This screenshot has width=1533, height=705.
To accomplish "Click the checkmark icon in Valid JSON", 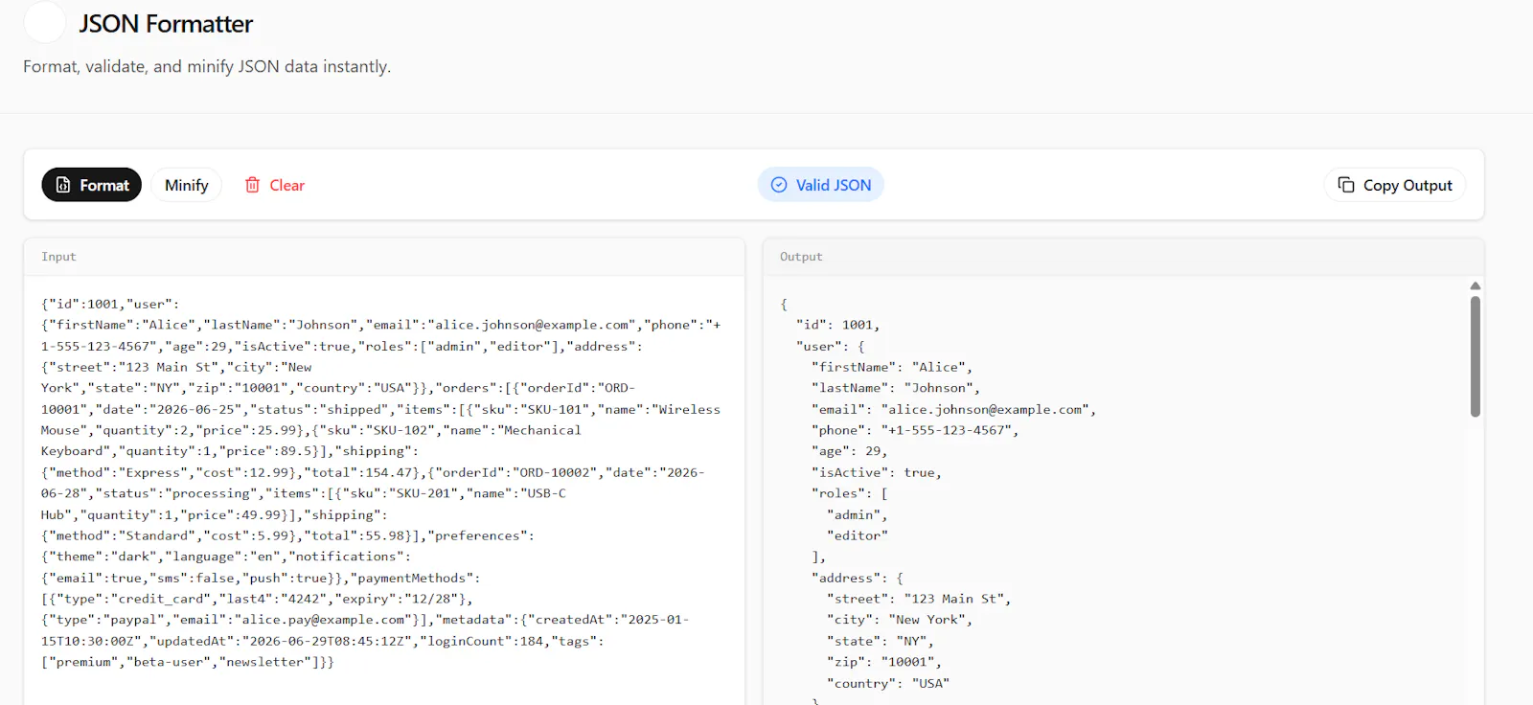I will [x=779, y=185].
